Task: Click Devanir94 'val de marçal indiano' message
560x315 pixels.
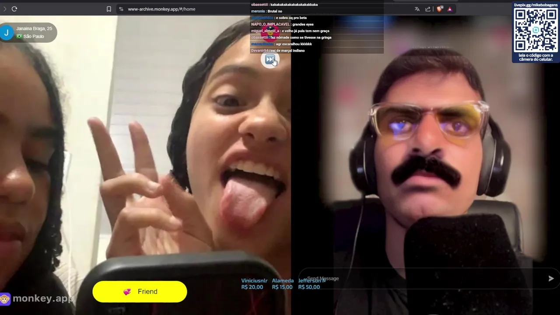Action: pos(278,51)
